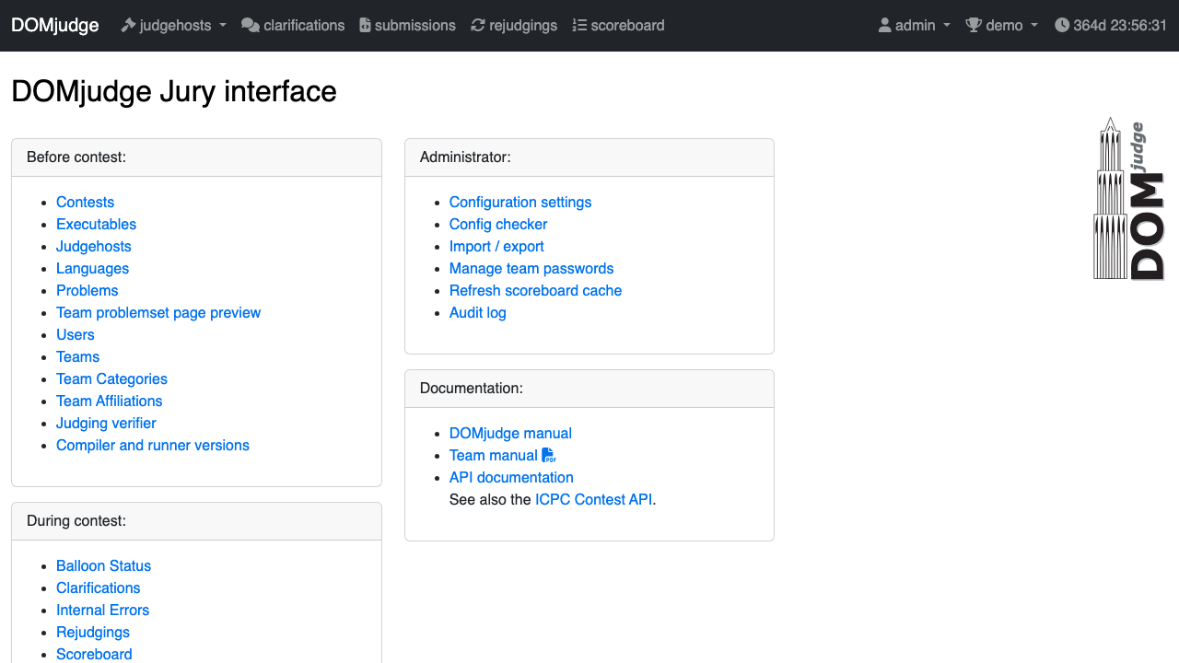1179x663 pixels.
Task: Open scoreboard from the top navbar
Action: pyautogui.click(x=618, y=26)
